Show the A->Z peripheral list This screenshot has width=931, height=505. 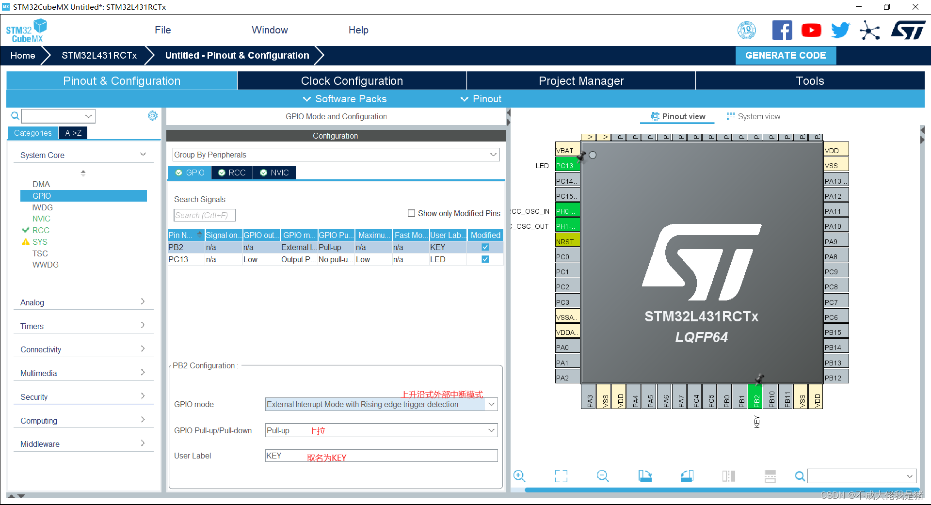point(73,133)
